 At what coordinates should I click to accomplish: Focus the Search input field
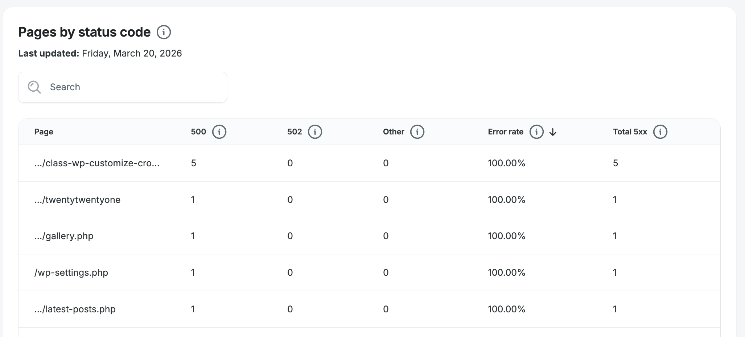click(x=134, y=87)
